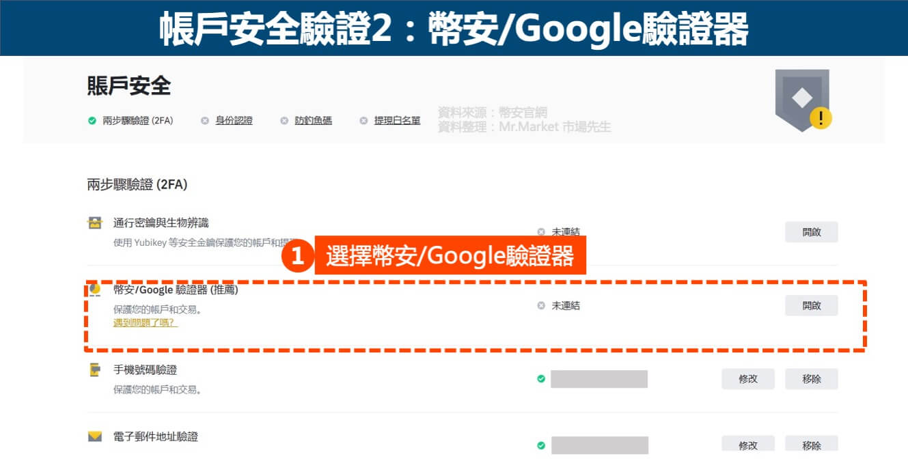
Task: Open the 防釣魚碼 link
Action: pyautogui.click(x=313, y=121)
